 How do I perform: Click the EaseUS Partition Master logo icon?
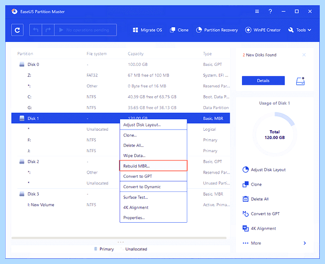[x=15, y=12]
